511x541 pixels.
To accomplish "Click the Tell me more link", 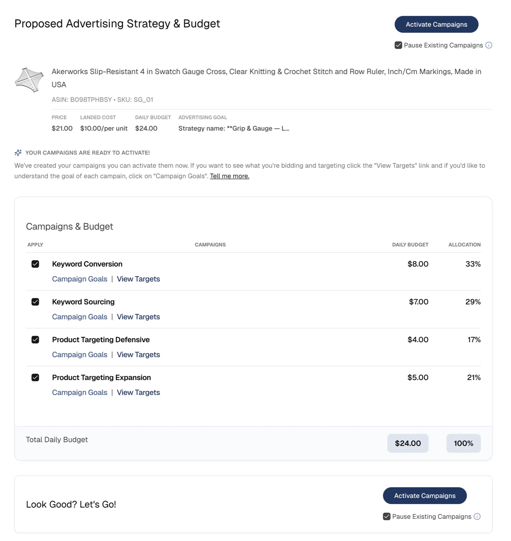I will [229, 176].
